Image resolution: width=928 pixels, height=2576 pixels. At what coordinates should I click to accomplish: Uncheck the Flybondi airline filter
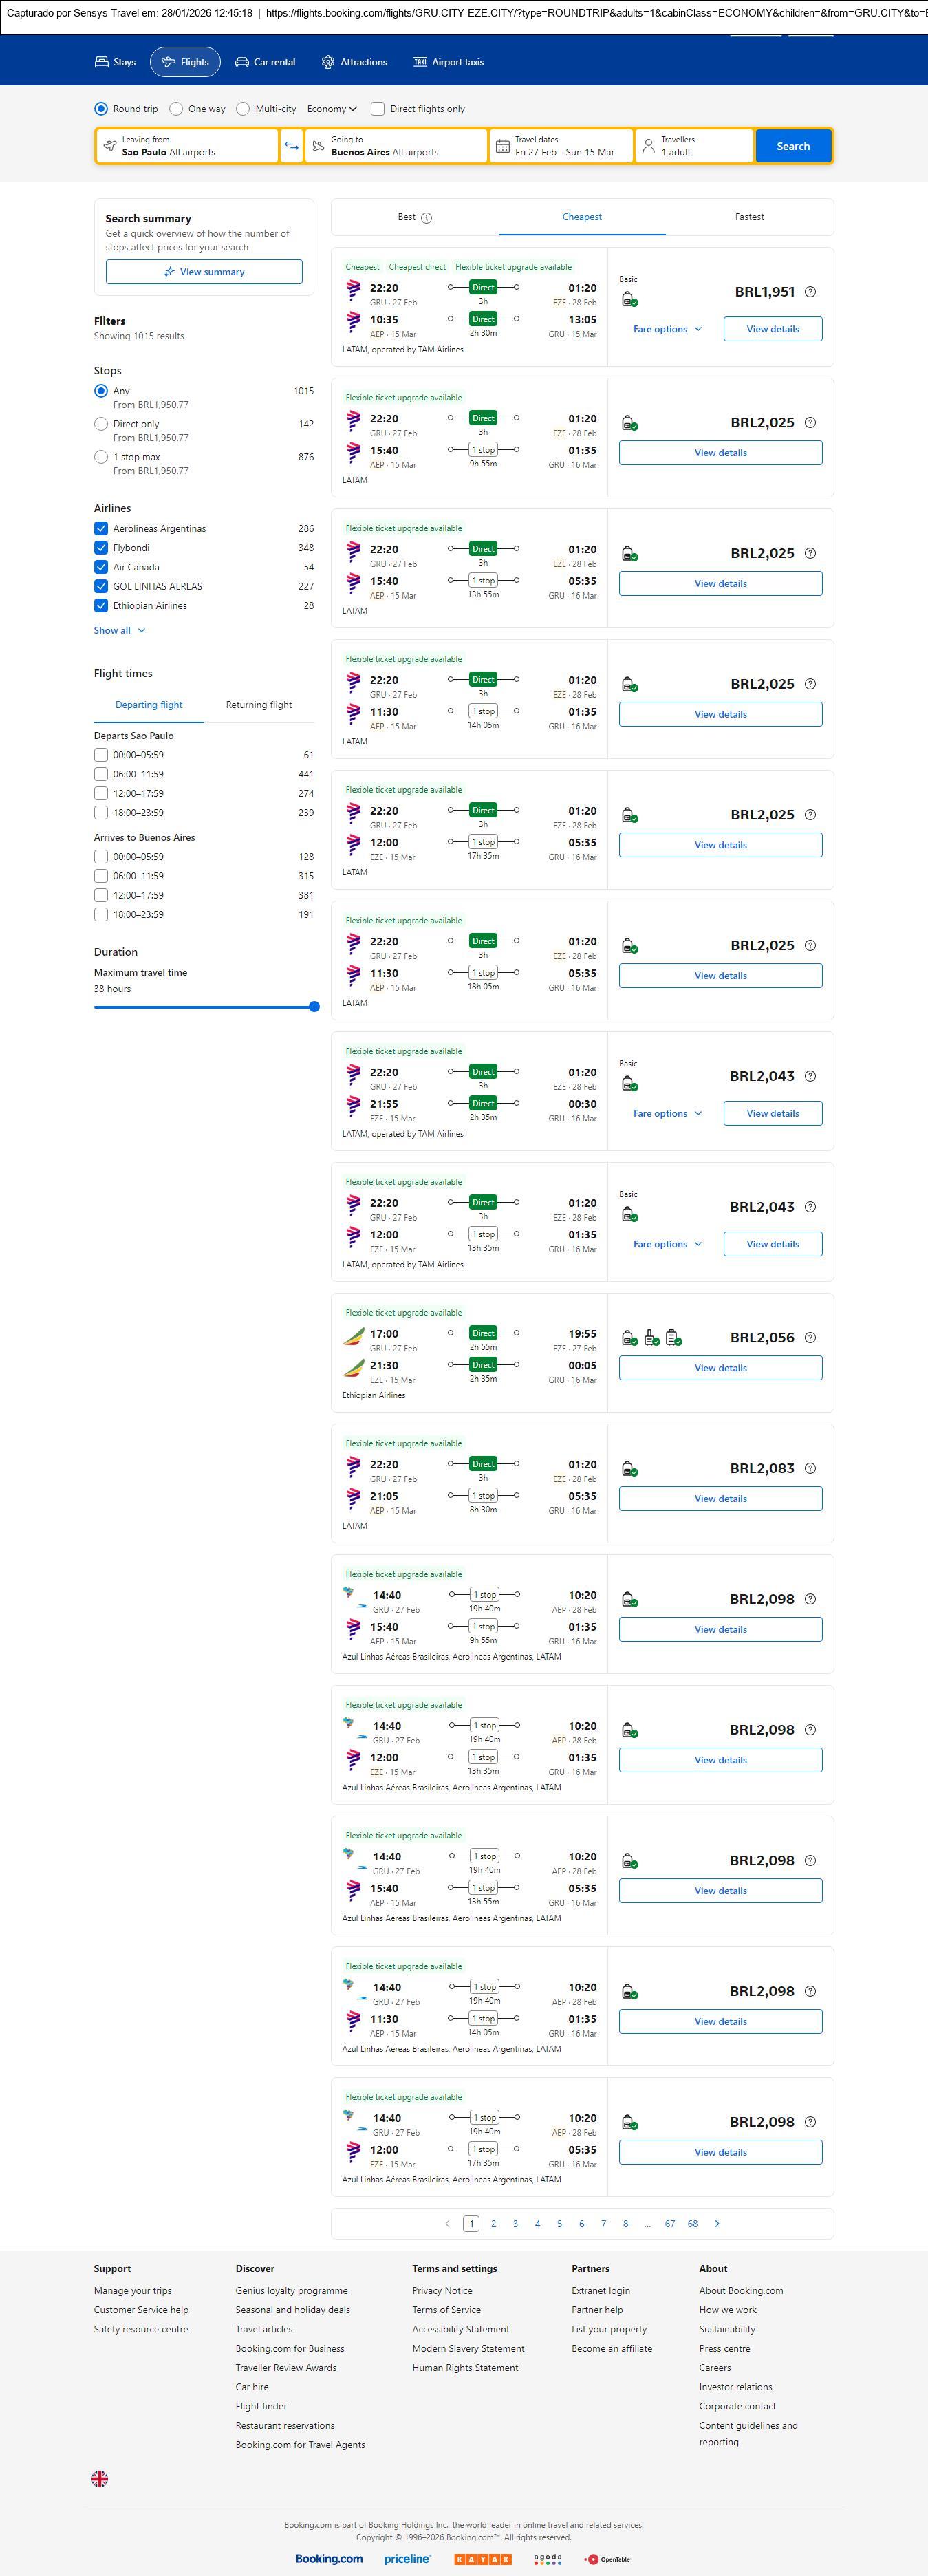coord(101,548)
